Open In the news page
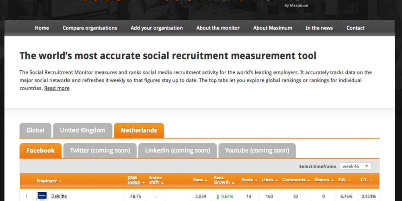 (319, 28)
